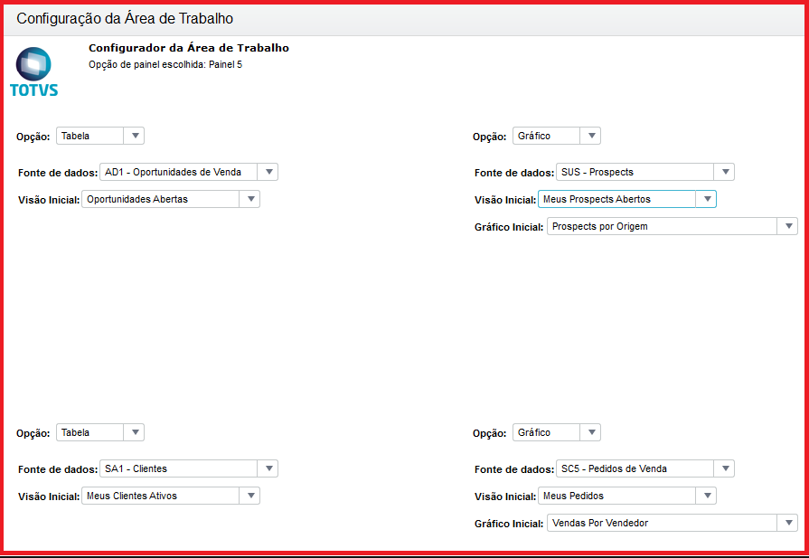Click 'Fonte de dados:' label beside SA1 - Clientes
809x558 pixels.
point(58,469)
